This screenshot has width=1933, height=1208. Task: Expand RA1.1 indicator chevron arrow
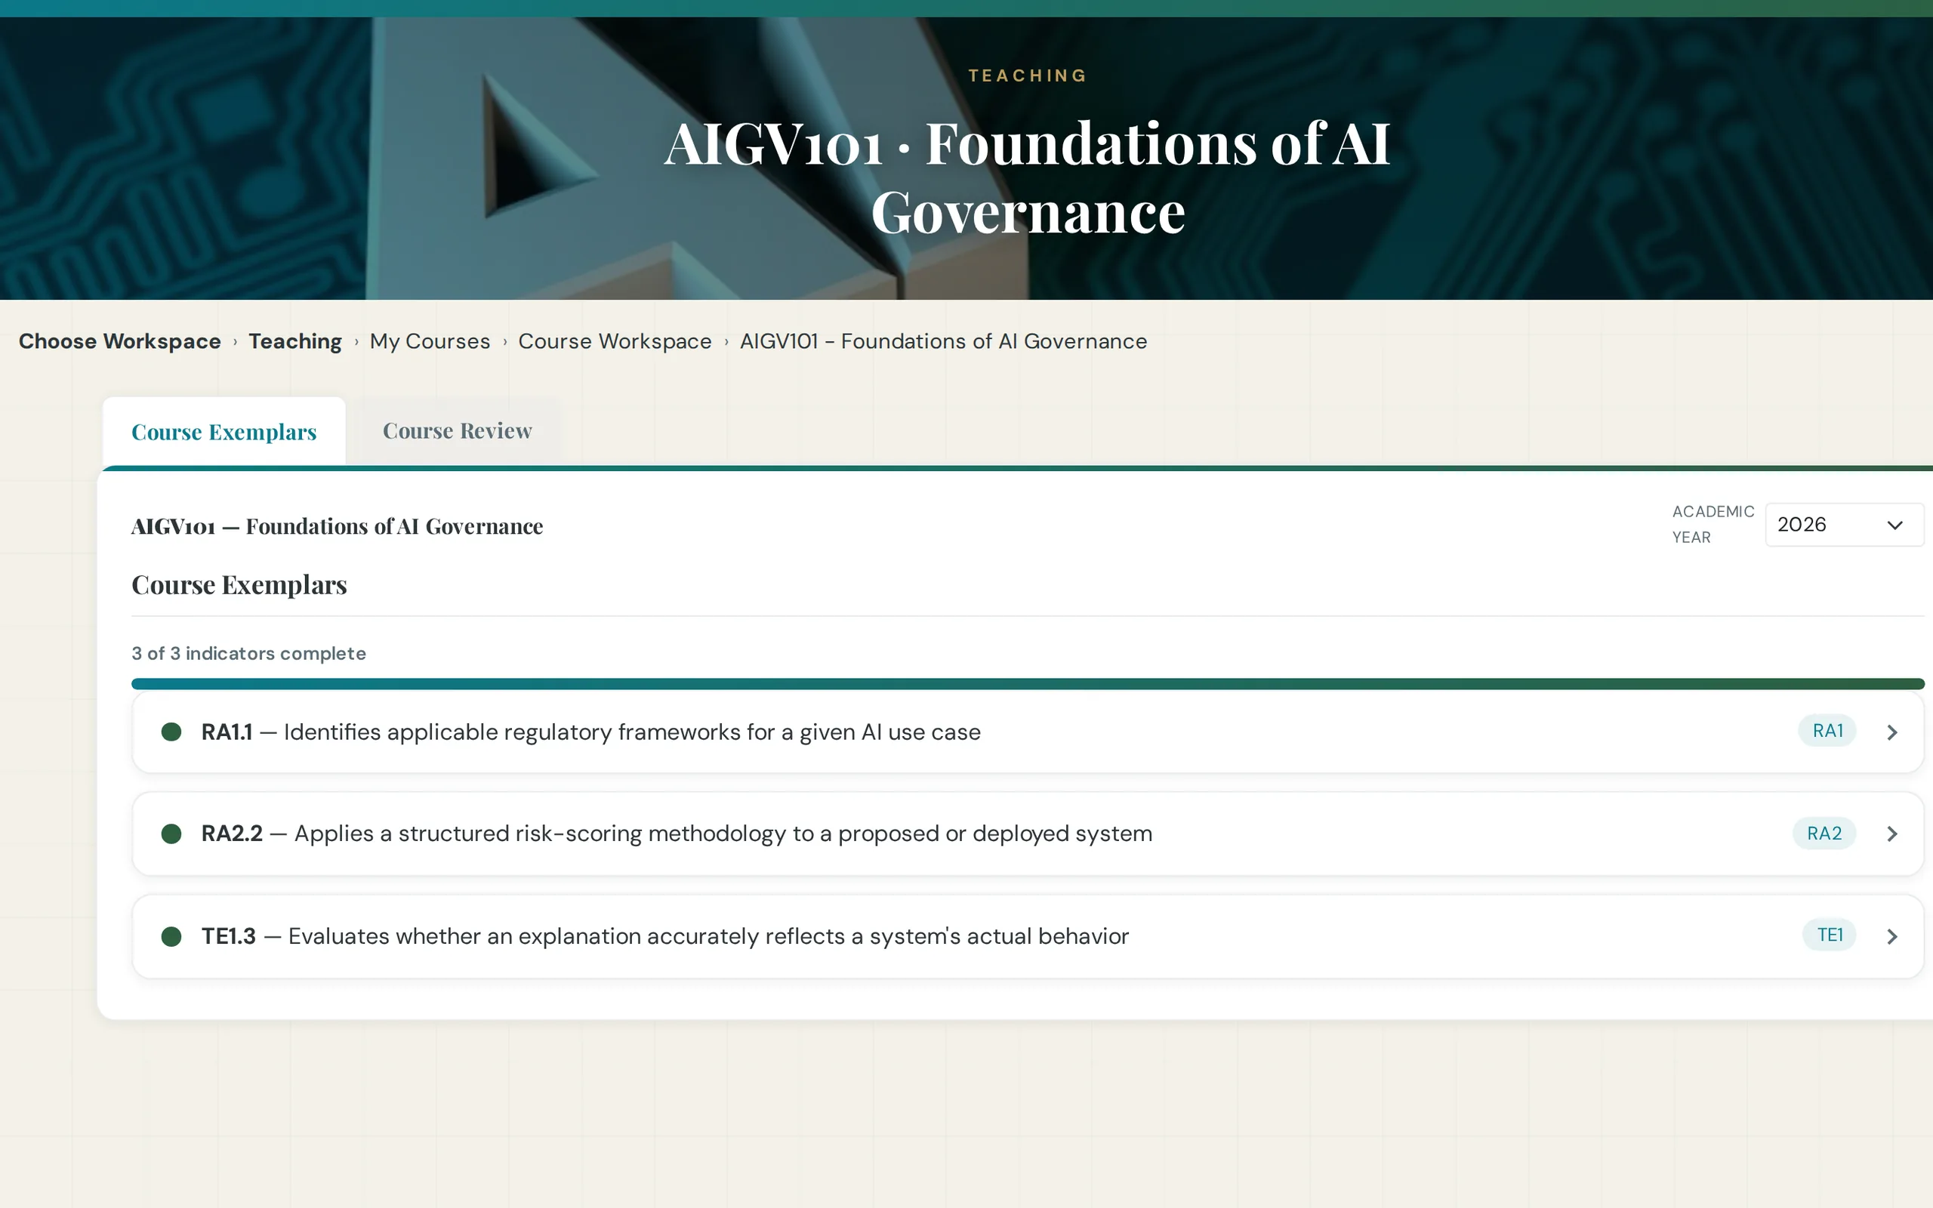pyautogui.click(x=1891, y=732)
